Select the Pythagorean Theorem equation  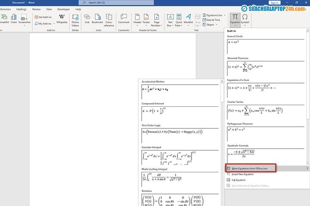[266, 134]
